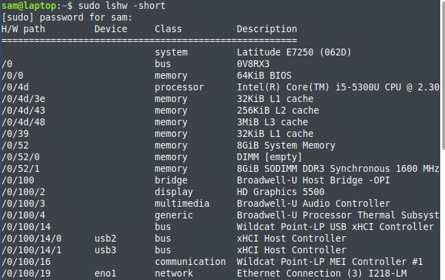This screenshot has width=445, height=280.
Task: Click the '0V8RX3' bus description
Action: [x=253, y=64]
